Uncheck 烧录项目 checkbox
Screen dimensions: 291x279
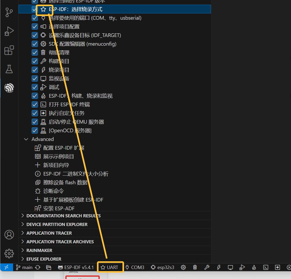click(x=35, y=70)
